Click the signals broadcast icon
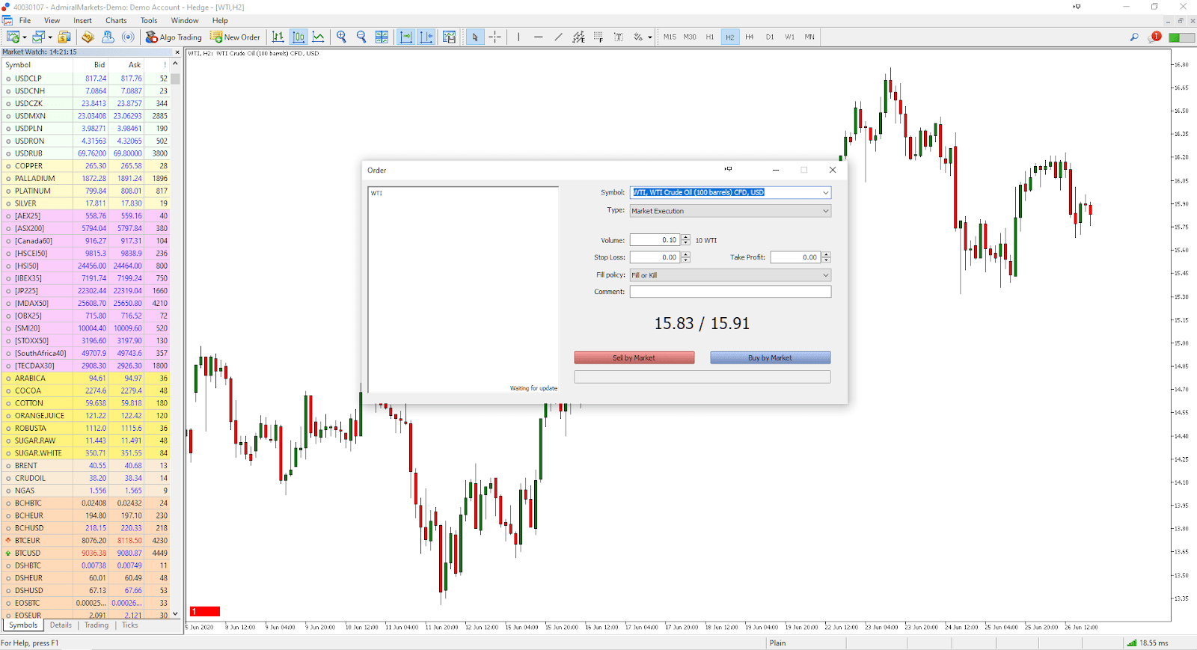Viewport: 1197px width, 650px height. coord(129,37)
